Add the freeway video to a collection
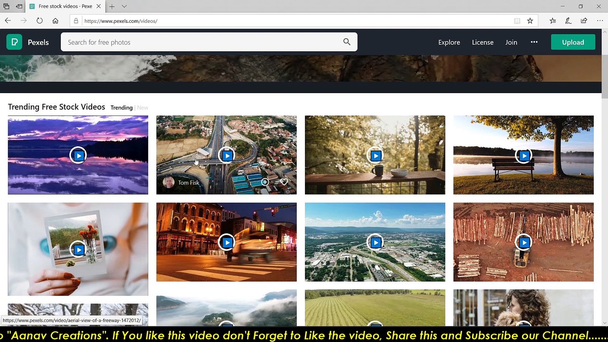Screen dimensions: 608x342 pos(265,182)
